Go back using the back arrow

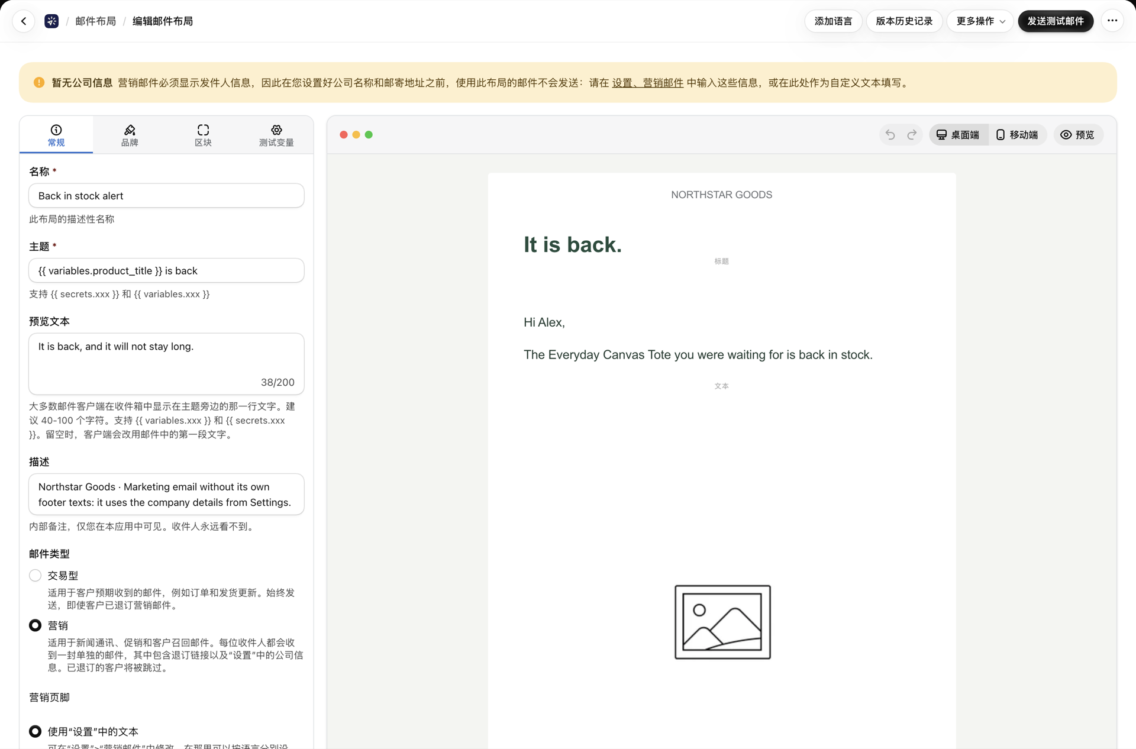(x=24, y=21)
